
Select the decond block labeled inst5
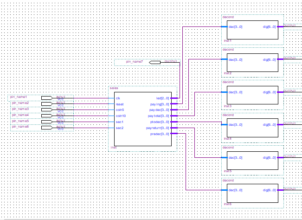[x=252, y=160]
